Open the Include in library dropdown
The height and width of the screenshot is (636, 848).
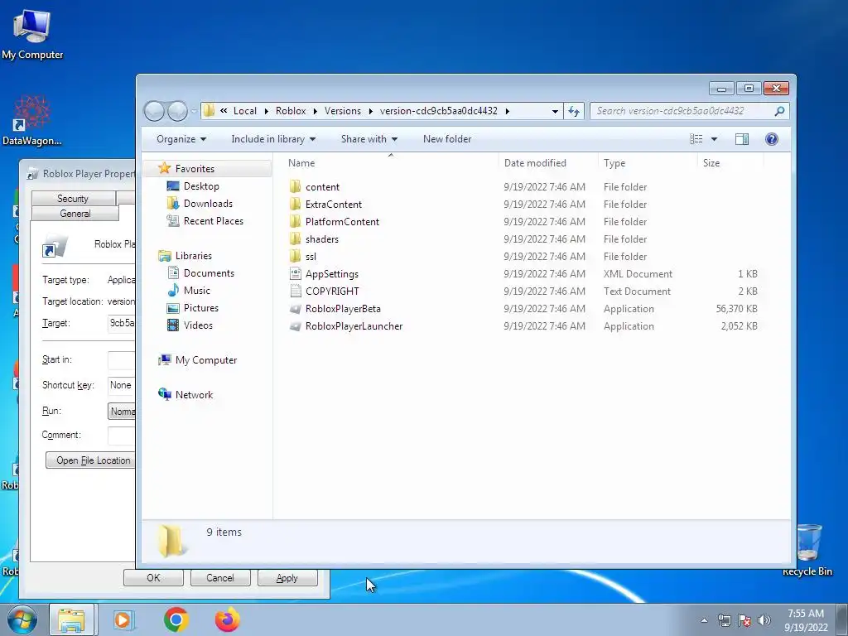click(x=273, y=139)
